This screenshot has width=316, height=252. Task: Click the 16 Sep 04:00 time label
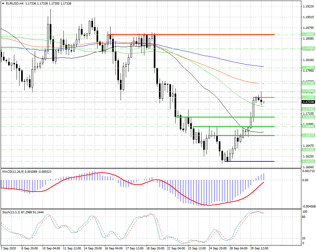click(x=114, y=248)
